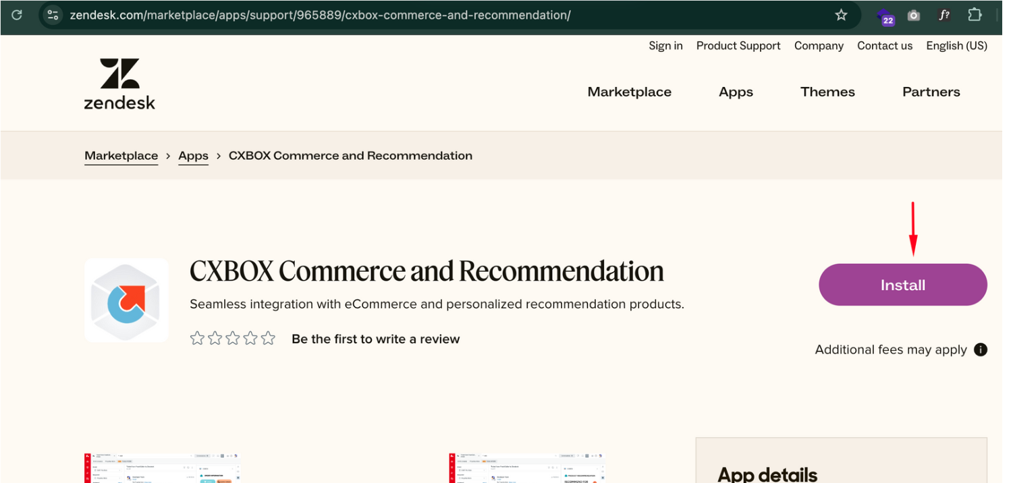Click the purple Install button
The width and height of the screenshot is (1011, 483).
click(x=902, y=285)
